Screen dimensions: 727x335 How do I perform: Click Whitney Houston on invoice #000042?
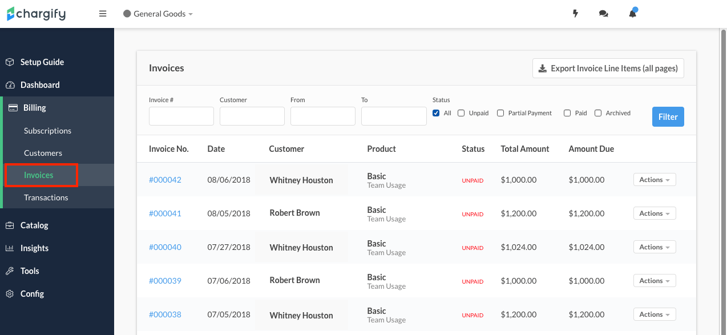pyautogui.click(x=301, y=180)
